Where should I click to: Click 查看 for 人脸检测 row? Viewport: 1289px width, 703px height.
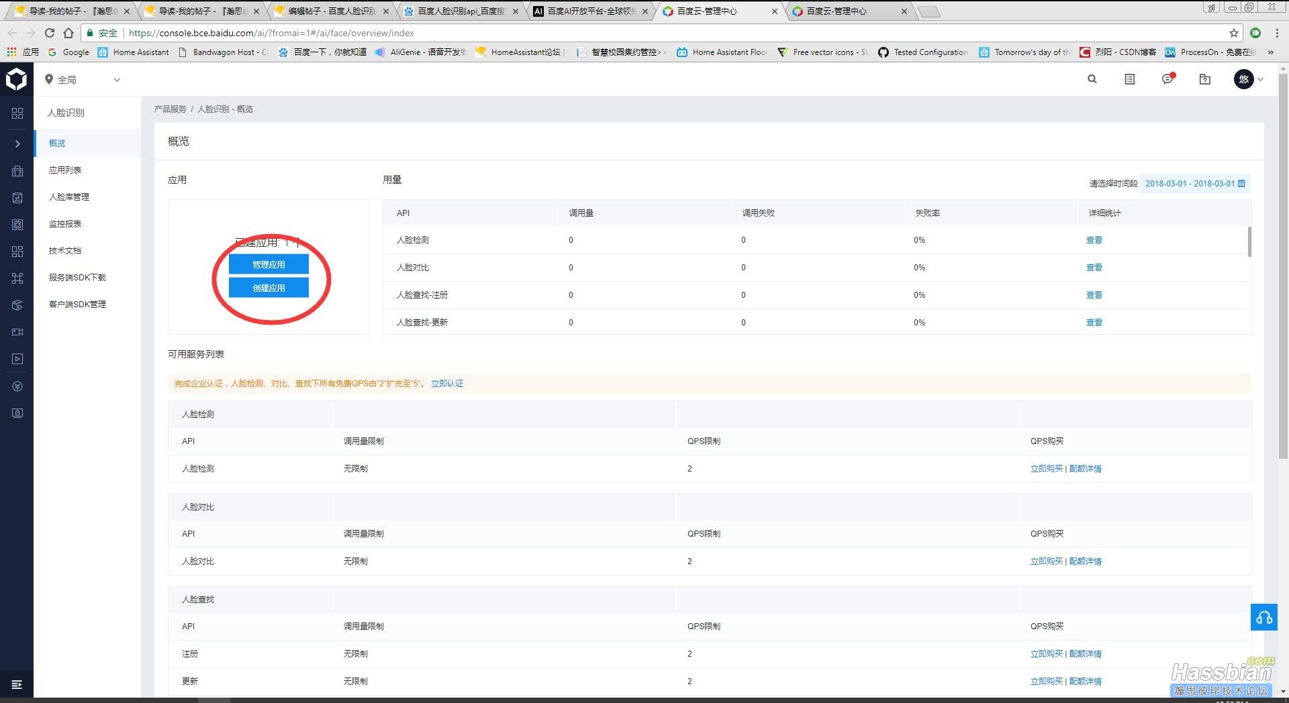pyautogui.click(x=1094, y=240)
